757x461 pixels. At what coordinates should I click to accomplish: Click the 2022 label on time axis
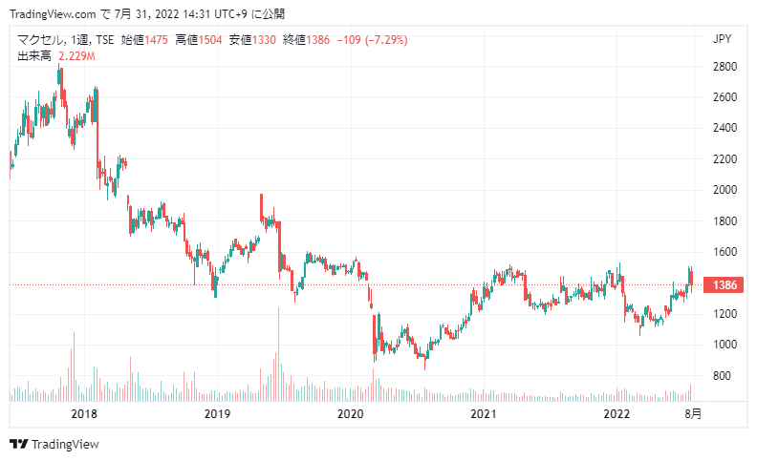617,413
